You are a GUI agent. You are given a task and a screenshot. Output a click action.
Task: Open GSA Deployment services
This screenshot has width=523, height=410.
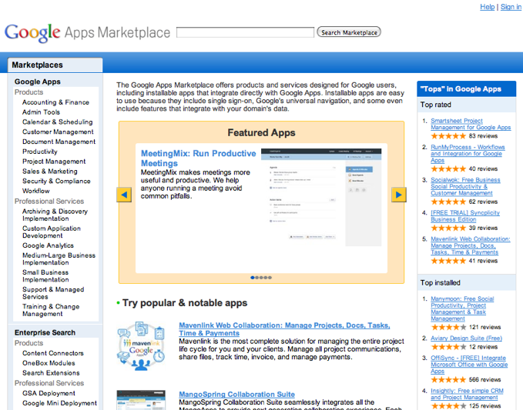49,393
